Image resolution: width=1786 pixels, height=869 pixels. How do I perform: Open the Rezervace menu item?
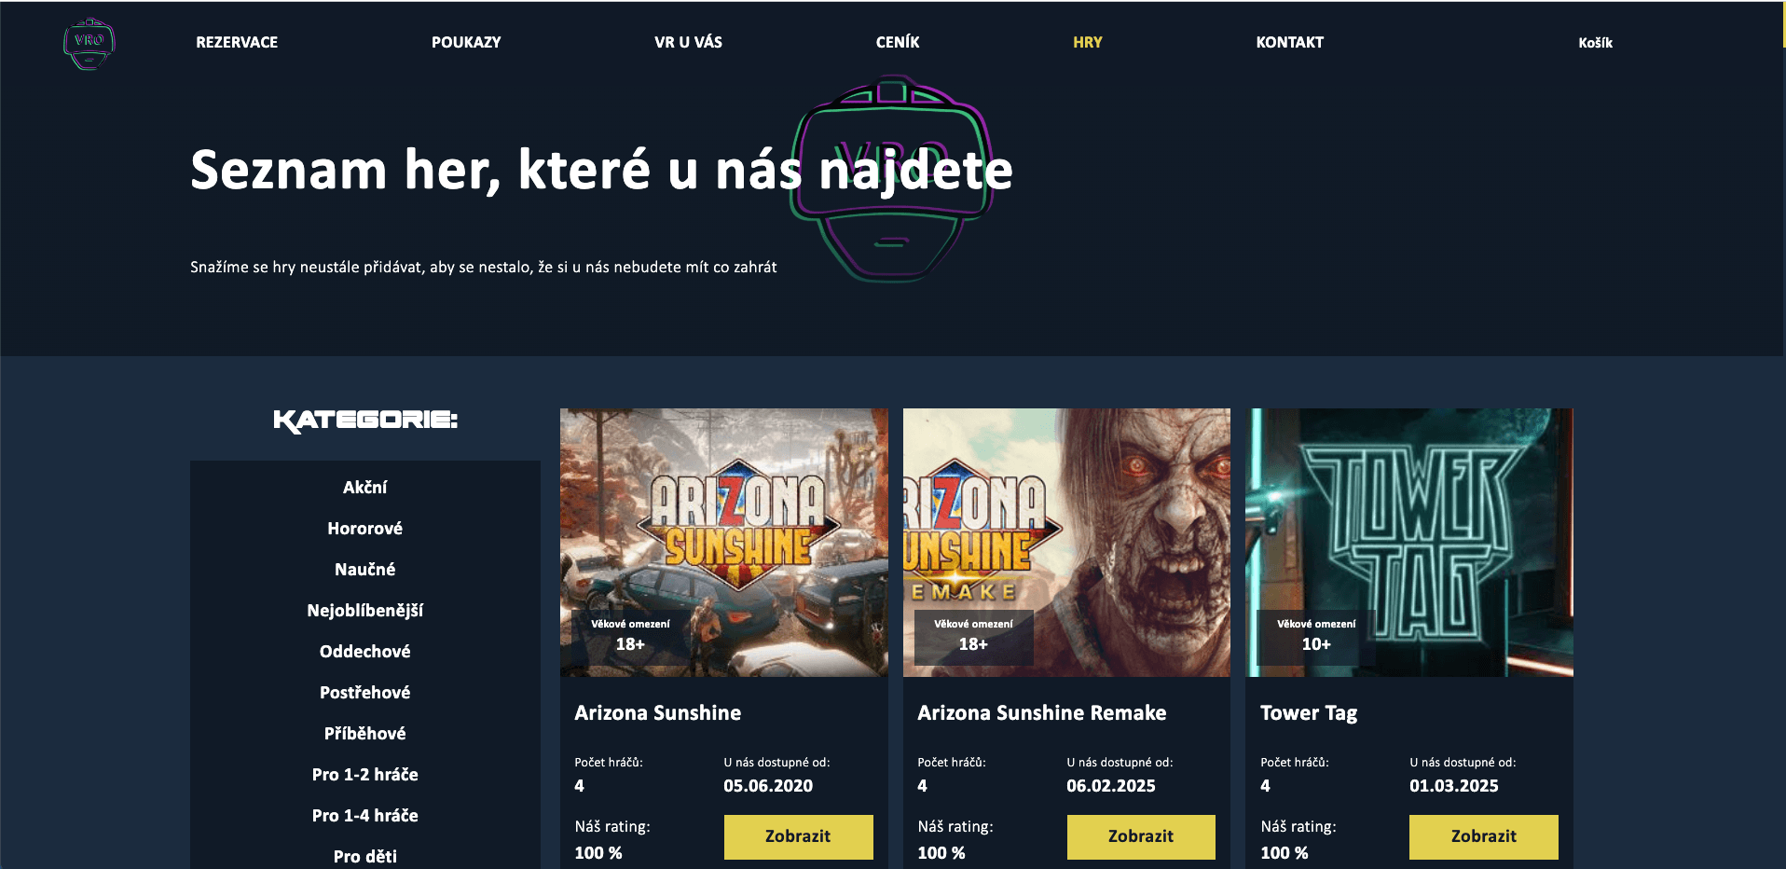237,42
